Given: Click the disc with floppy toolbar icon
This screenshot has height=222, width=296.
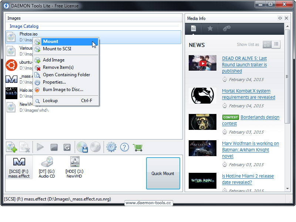Looking at the screenshot, I should (82, 147).
